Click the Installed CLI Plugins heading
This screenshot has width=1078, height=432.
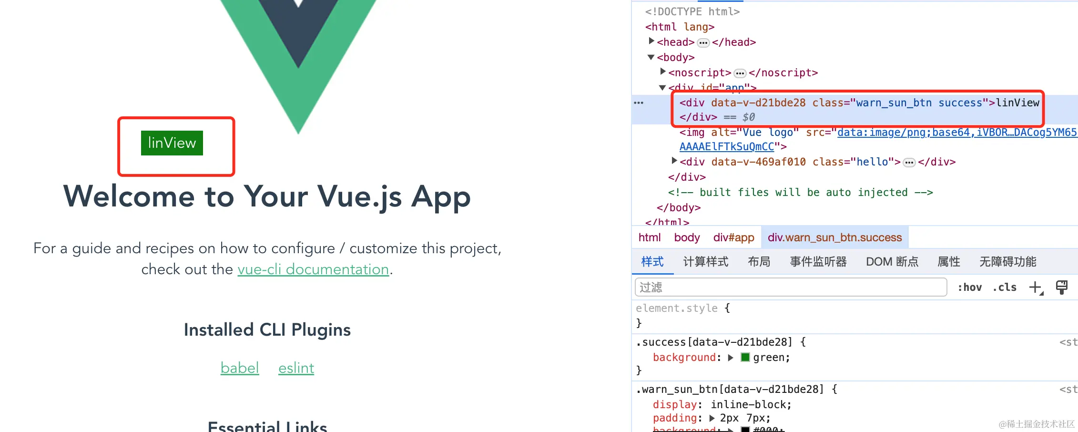point(267,330)
